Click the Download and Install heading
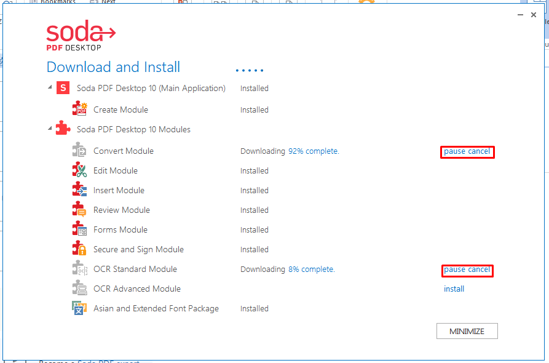This screenshot has width=549, height=363. tap(114, 67)
